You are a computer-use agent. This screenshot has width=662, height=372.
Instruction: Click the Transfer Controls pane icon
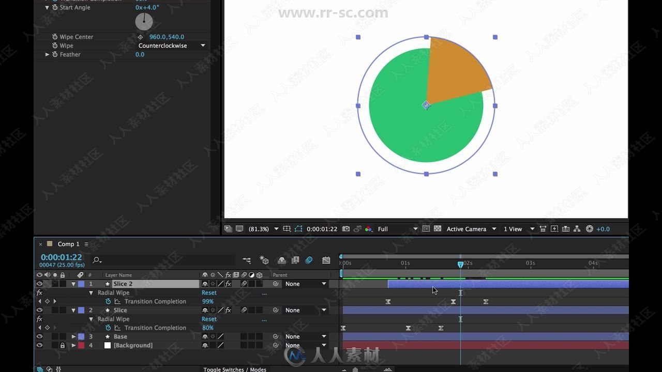click(x=49, y=369)
